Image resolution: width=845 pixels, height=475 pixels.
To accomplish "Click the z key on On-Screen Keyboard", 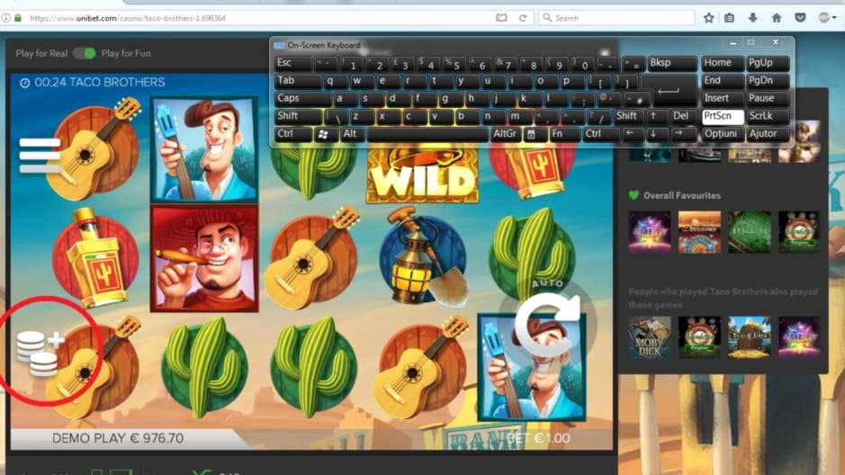I will [363, 117].
